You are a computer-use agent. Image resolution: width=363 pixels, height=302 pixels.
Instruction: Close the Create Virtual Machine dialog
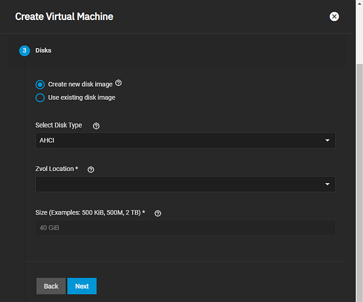click(x=334, y=17)
